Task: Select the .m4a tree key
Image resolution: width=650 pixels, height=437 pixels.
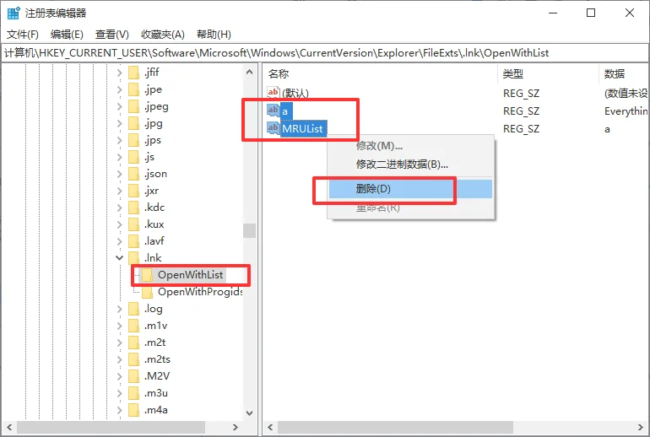Action: pos(156,410)
